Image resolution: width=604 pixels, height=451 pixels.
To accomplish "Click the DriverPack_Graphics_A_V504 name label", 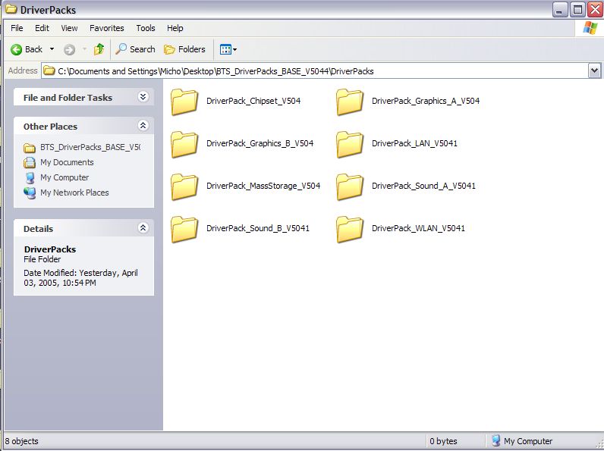I will click(x=426, y=101).
